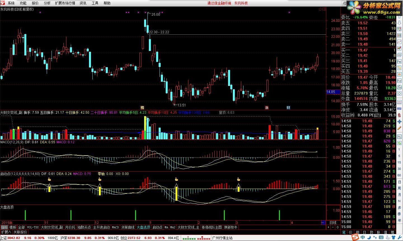The image size is (403, 241).
Task: Switch to 月 monthly period in sidebar
Action: pyautogui.click(x=399, y=195)
